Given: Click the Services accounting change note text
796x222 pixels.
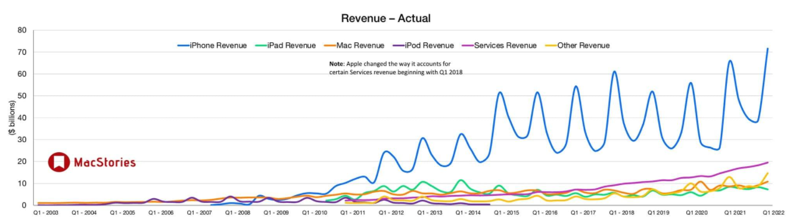Looking at the screenshot, I should 396,68.
